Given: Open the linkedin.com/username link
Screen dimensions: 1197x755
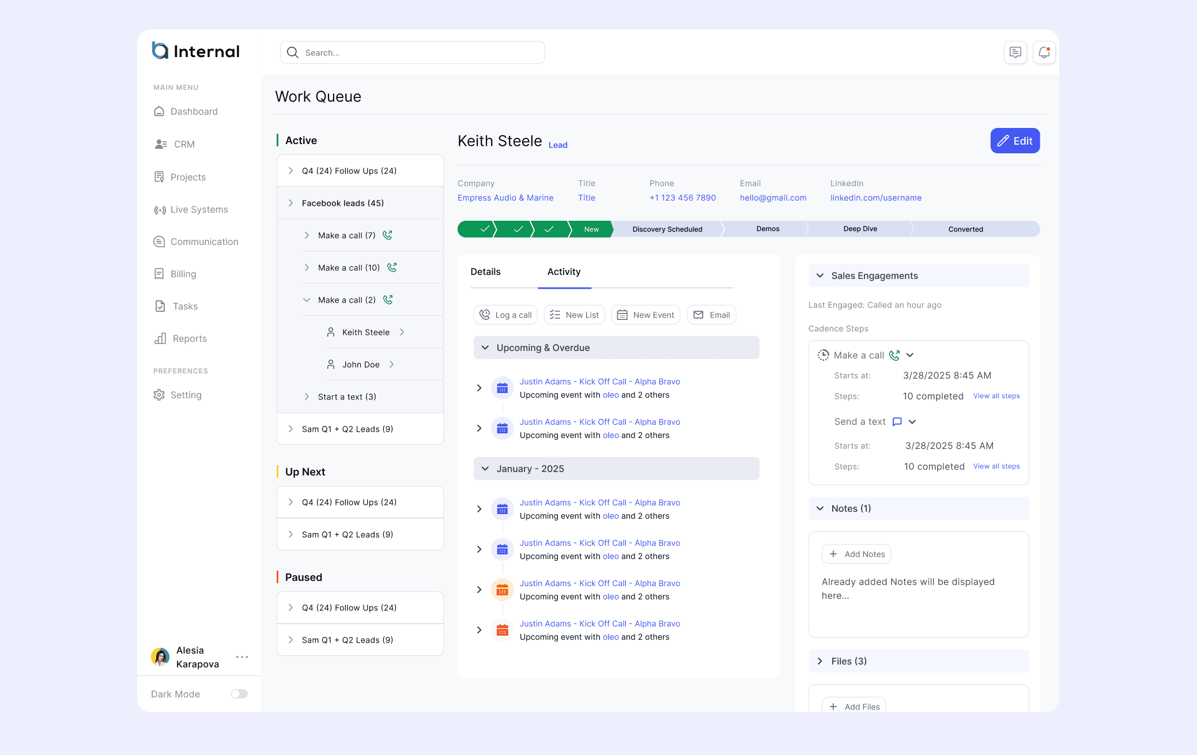Looking at the screenshot, I should [875, 198].
